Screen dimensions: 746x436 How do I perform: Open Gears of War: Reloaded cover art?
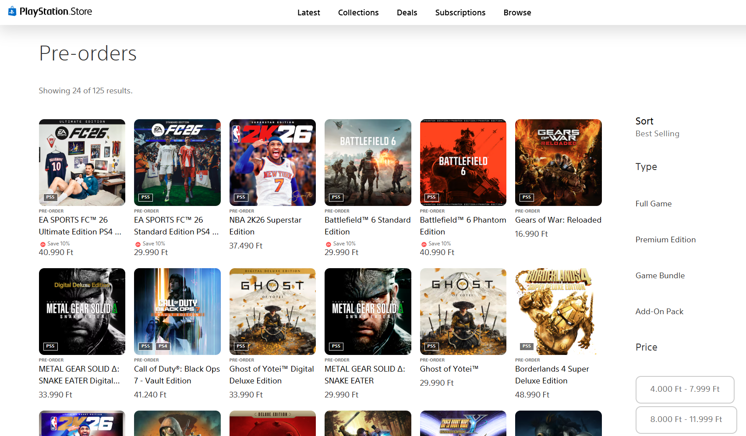point(559,163)
